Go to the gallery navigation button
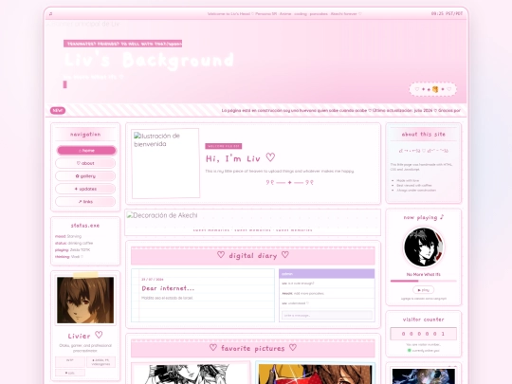This screenshot has width=512, height=384. 85,176
